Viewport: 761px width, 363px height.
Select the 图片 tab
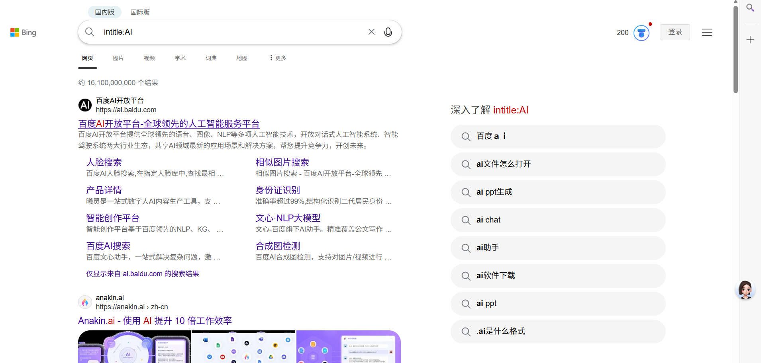[118, 58]
